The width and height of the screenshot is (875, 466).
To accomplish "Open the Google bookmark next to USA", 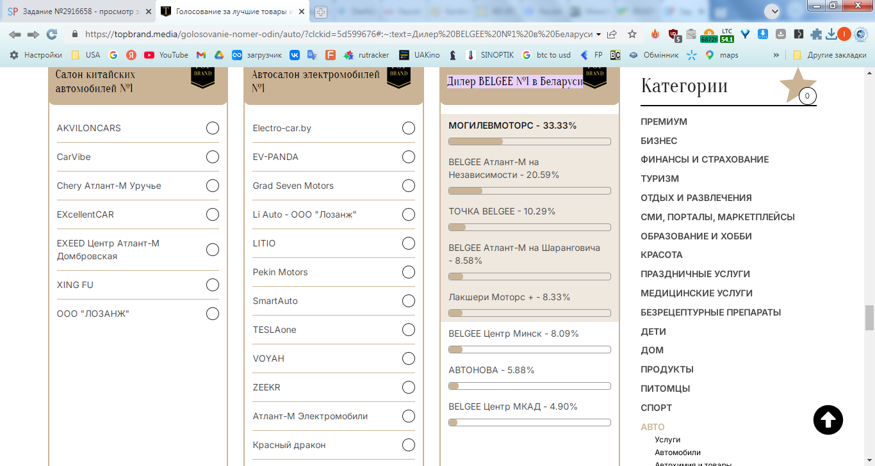I will point(113,55).
